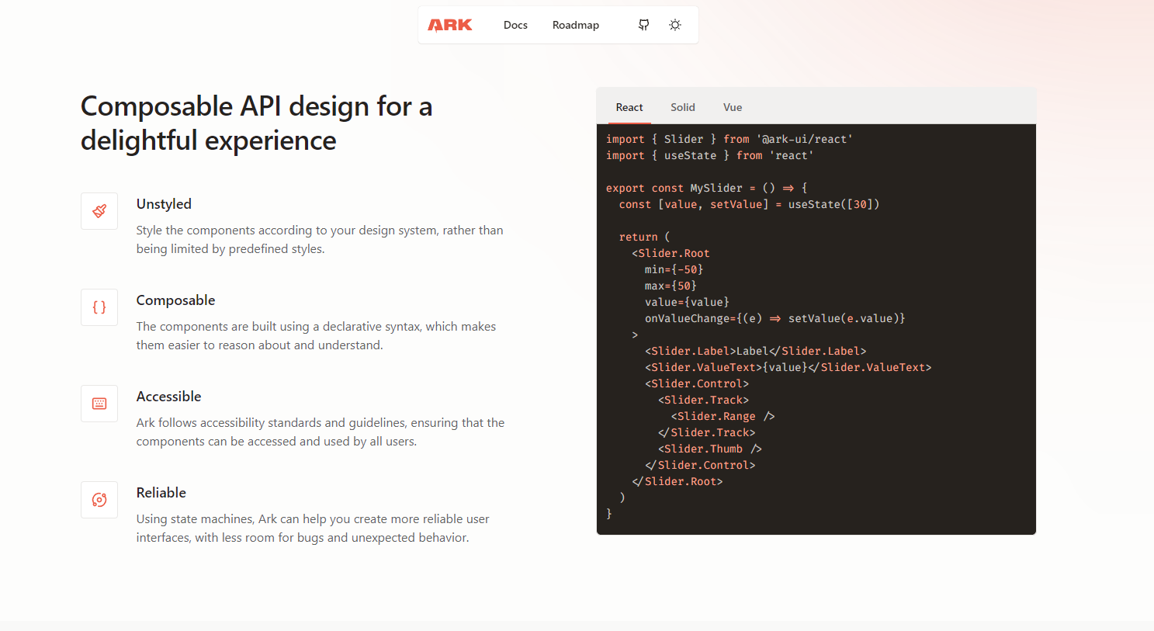Click the opening '<Slider.Root' code line
This screenshot has height=631, width=1154.
[671, 253]
